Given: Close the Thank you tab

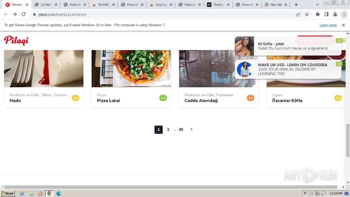Looking at the screenshot, I should pos(228,5).
